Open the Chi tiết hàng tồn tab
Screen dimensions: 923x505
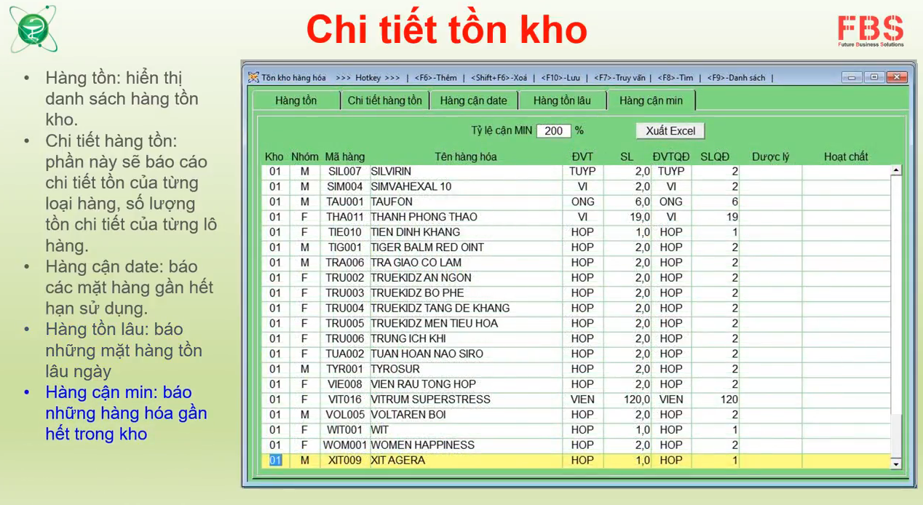pyautogui.click(x=384, y=100)
